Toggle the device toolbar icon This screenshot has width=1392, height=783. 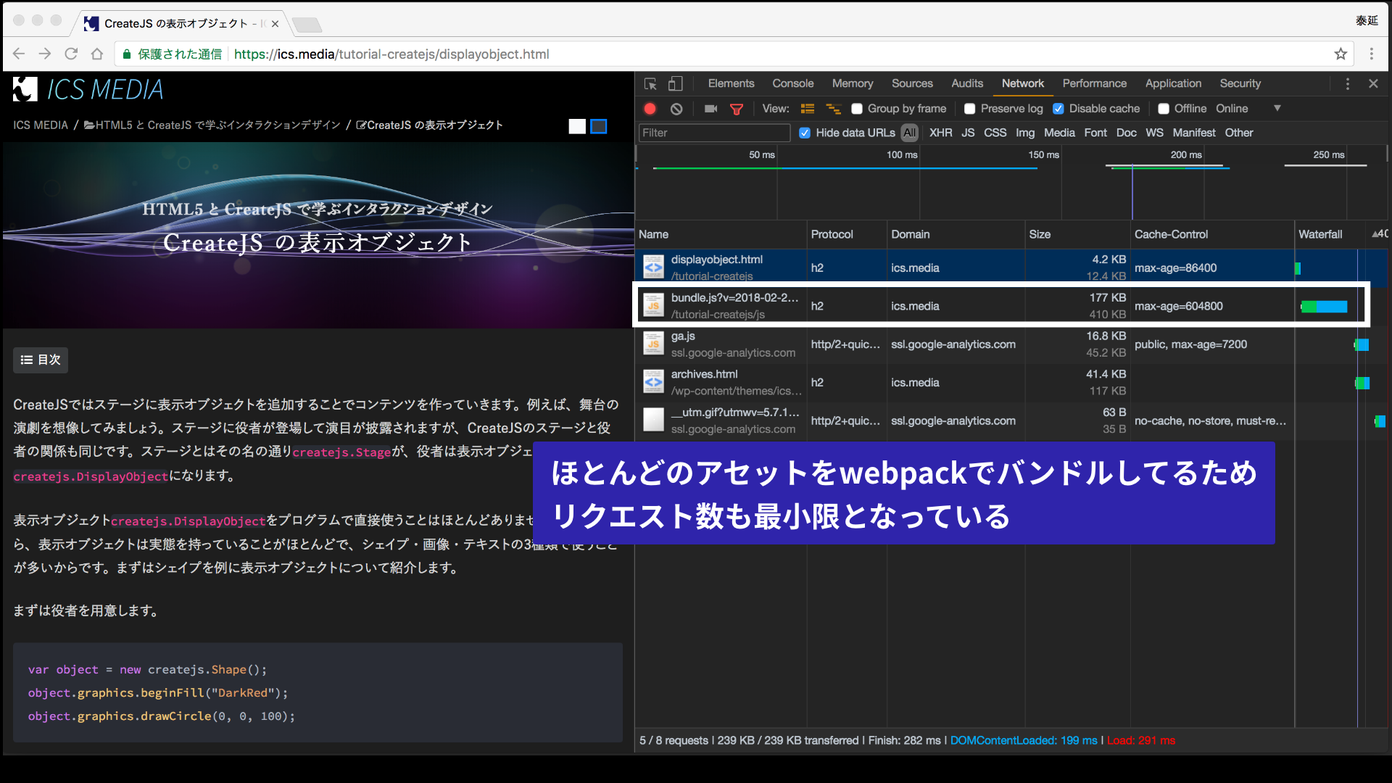pyautogui.click(x=675, y=84)
